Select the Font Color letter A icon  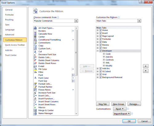35,78
